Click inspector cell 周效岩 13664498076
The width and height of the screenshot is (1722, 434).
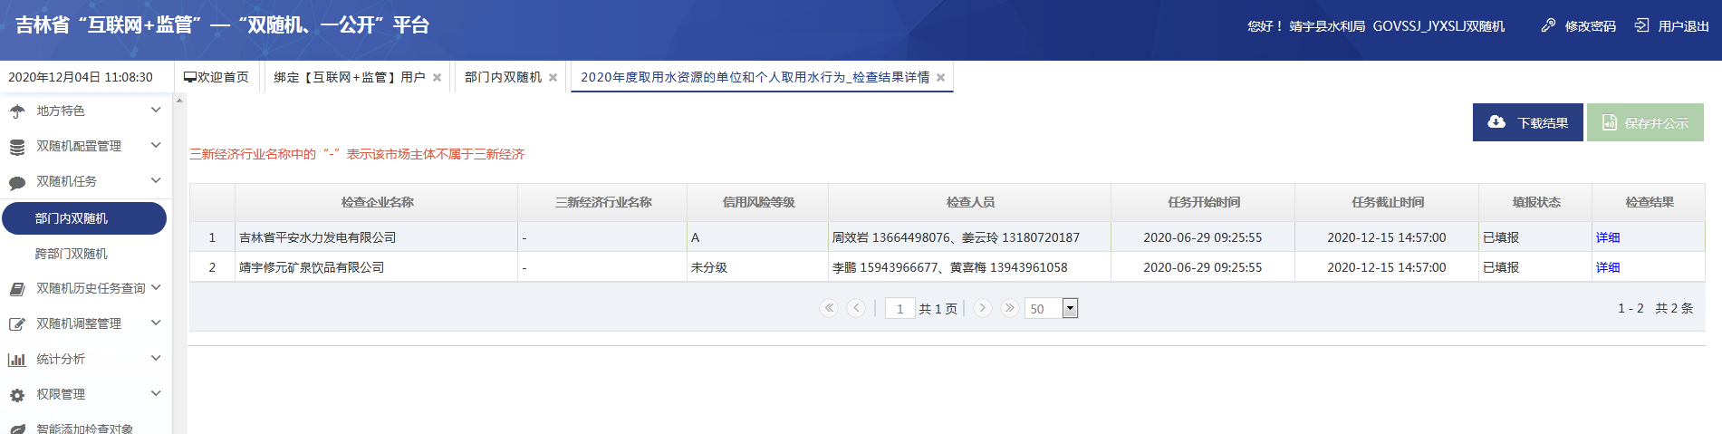pos(969,237)
